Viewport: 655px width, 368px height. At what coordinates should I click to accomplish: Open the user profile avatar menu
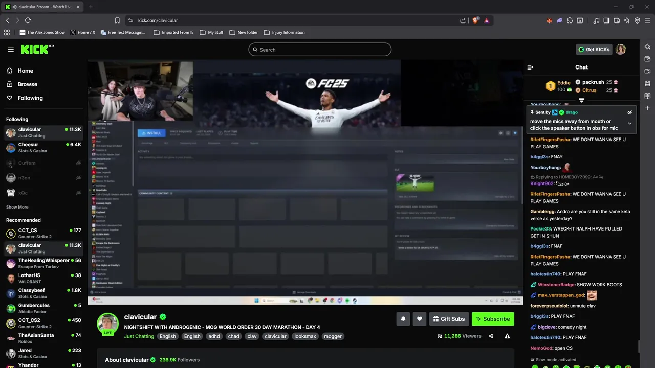(x=621, y=50)
